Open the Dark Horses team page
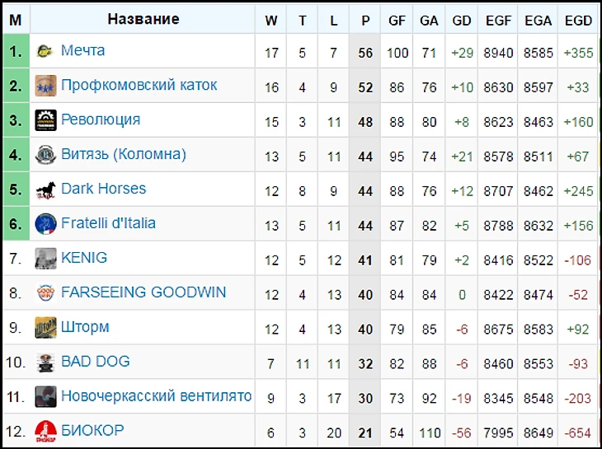602x449 pixels. pyautogui.click(x=104, y=189)
